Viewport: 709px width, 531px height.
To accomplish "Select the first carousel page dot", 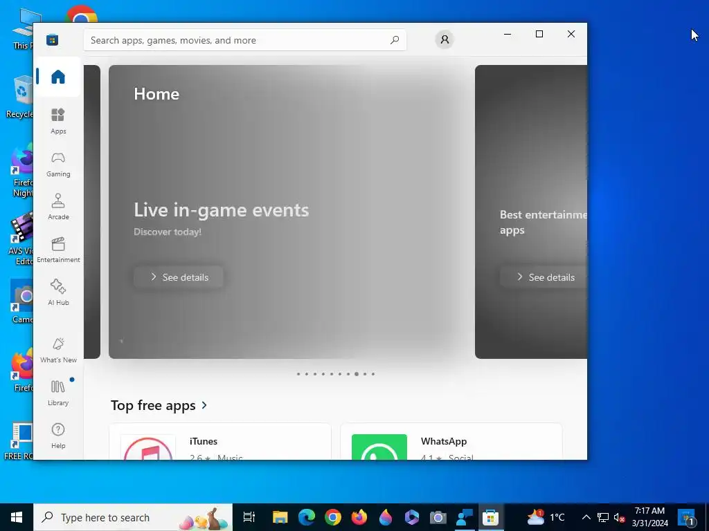I will point(298,374).
